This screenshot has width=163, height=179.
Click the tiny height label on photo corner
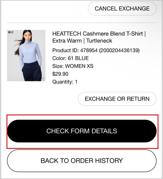coord(43,78)
